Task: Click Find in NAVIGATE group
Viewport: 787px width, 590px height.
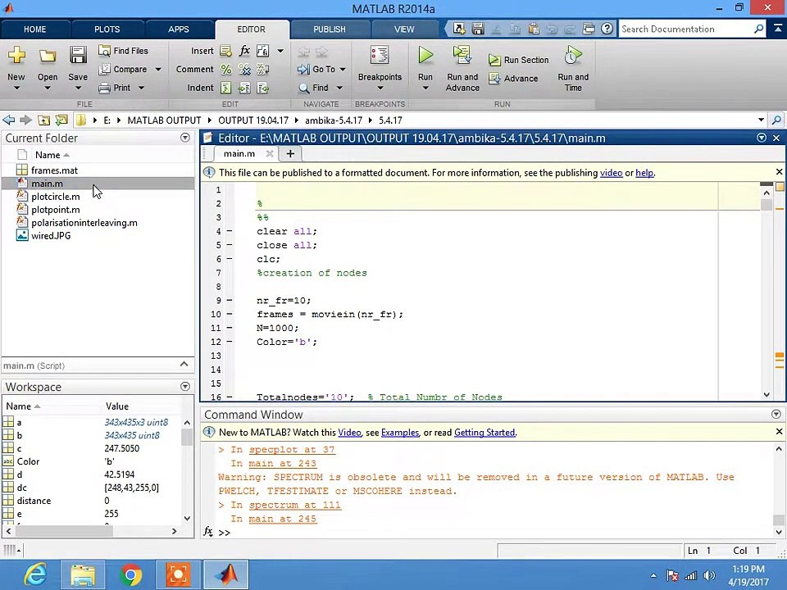Action: coord(314,88)
